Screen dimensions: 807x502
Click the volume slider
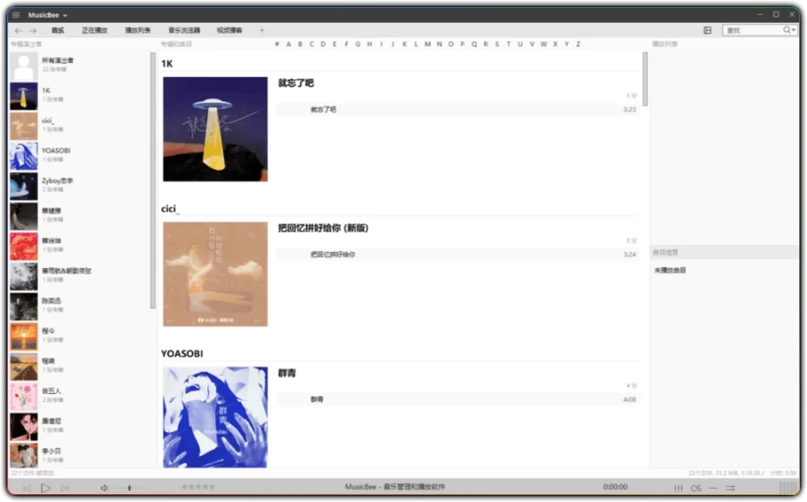point(130,487)
